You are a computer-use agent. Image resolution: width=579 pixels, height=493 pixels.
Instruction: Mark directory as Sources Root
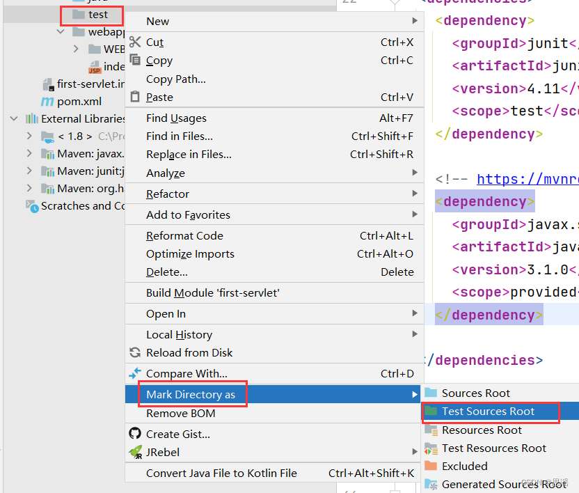point(500,393)
